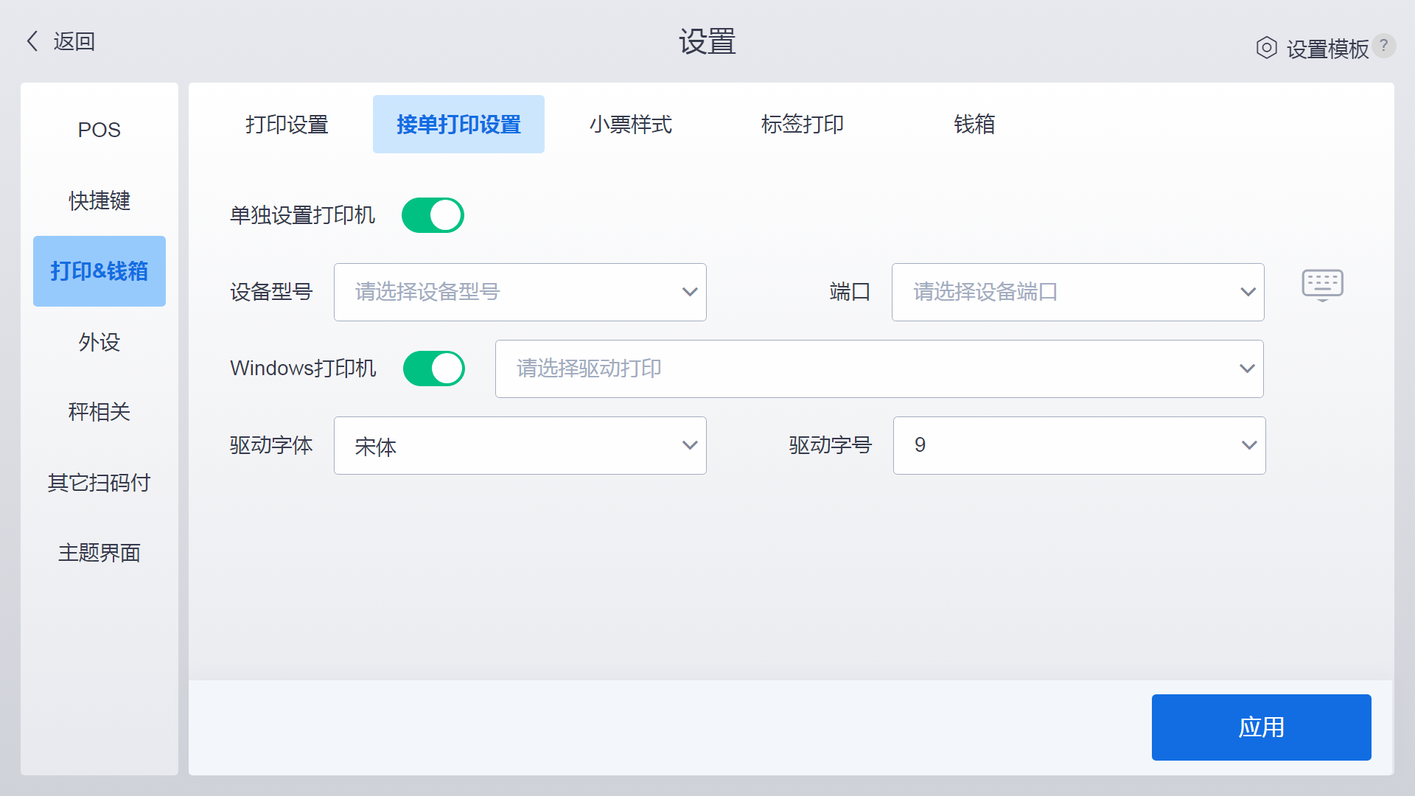This screenshot has width=1415, height=796.
Task: Open the POS section in the sidebar
Action: 99,130
